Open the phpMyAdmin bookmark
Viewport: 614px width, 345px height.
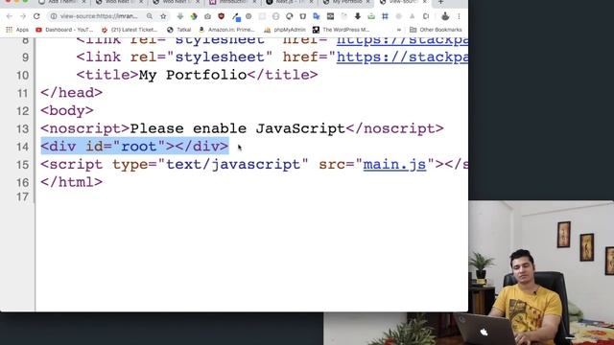(x=285, y=30)
